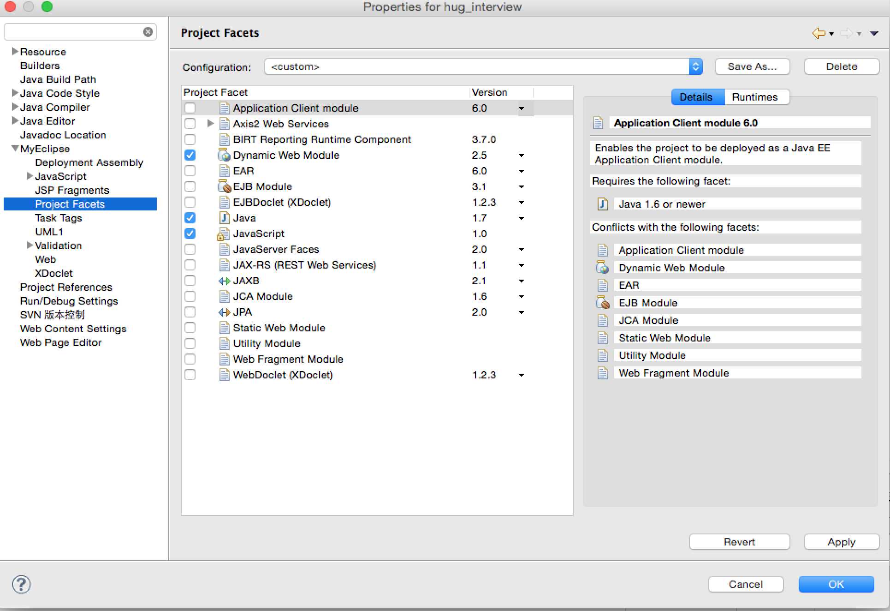Click the Axis2 Web Services facet icon
Image resolution: width=890 pixels, height=611 pixels.
tap(224, 124)
